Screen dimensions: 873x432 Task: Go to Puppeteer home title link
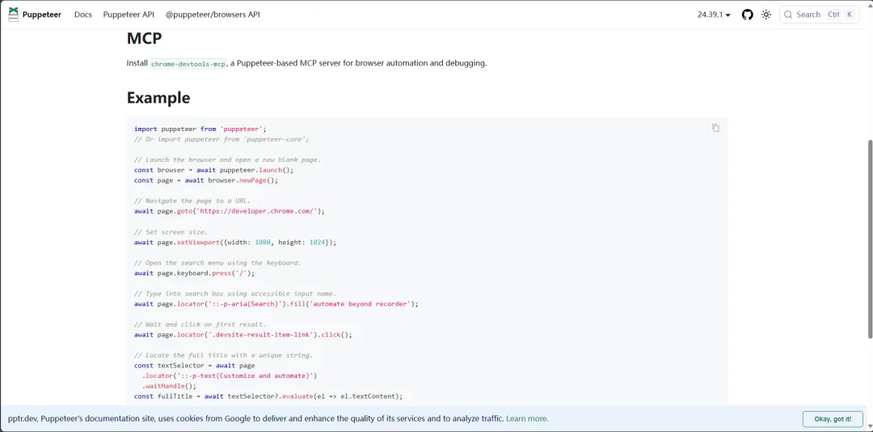click(42, 15)
